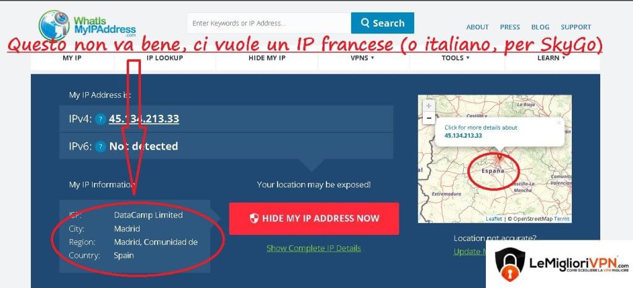Open the SUPPORT link in header

(x=576, y=27)
